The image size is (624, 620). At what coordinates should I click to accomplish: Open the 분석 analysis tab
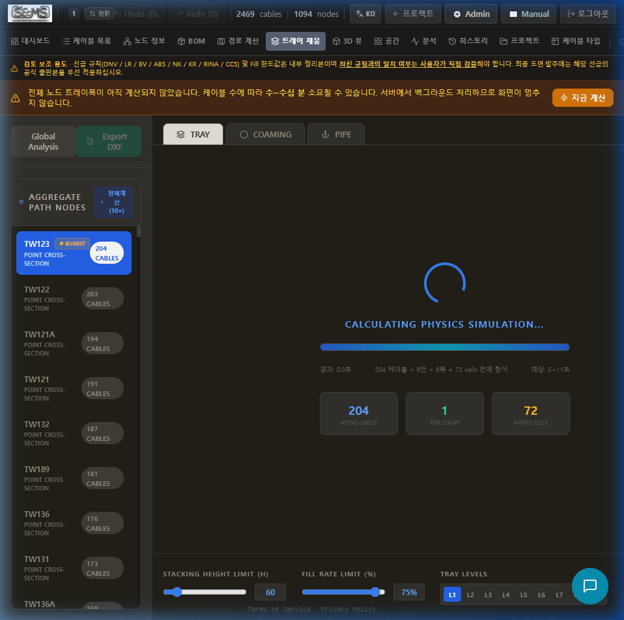[424, 41]
